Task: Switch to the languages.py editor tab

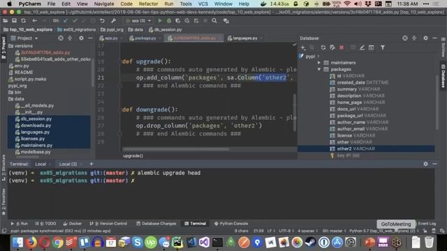Action: tap(244, 38)
